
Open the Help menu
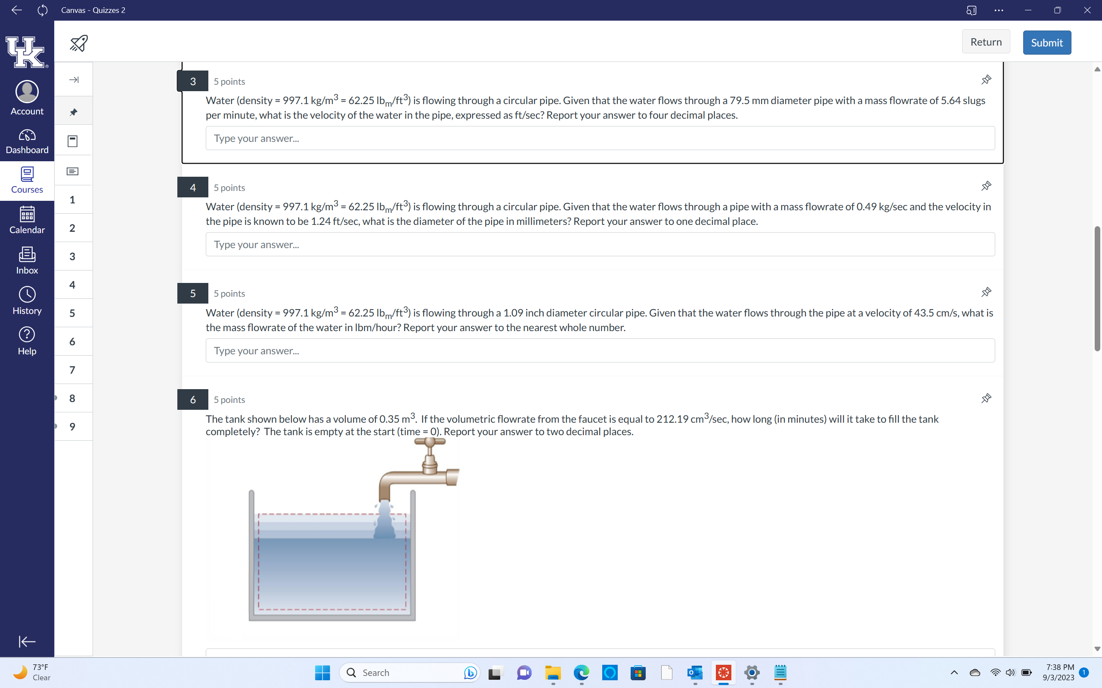pos(27,341)
